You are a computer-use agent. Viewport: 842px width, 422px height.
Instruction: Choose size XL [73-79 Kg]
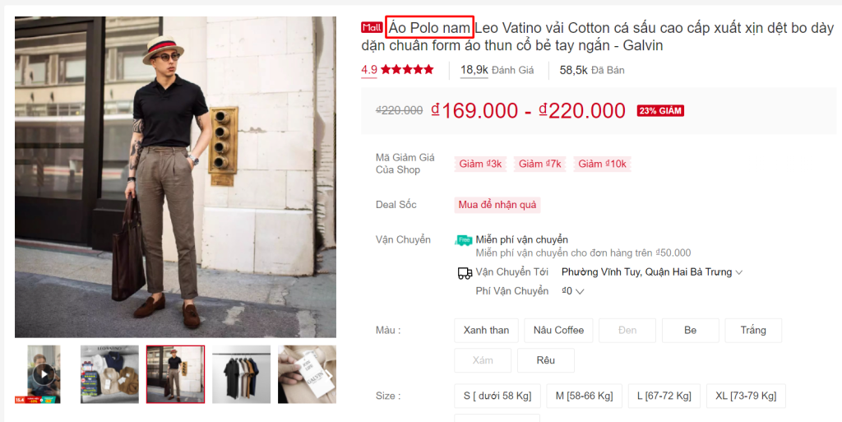pos(745,396)
